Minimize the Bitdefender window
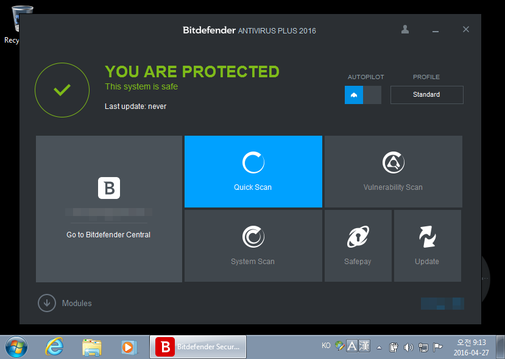Image resolution: width=505 pixels, height=359 pixels. 436,31
